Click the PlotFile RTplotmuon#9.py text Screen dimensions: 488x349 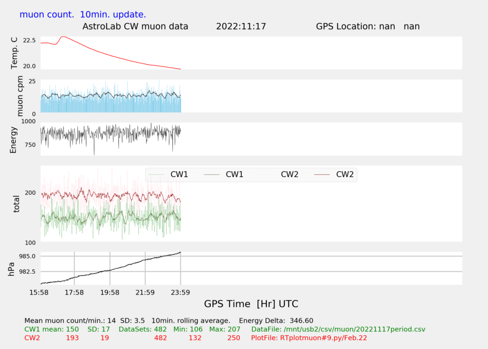tap(309, 338)
